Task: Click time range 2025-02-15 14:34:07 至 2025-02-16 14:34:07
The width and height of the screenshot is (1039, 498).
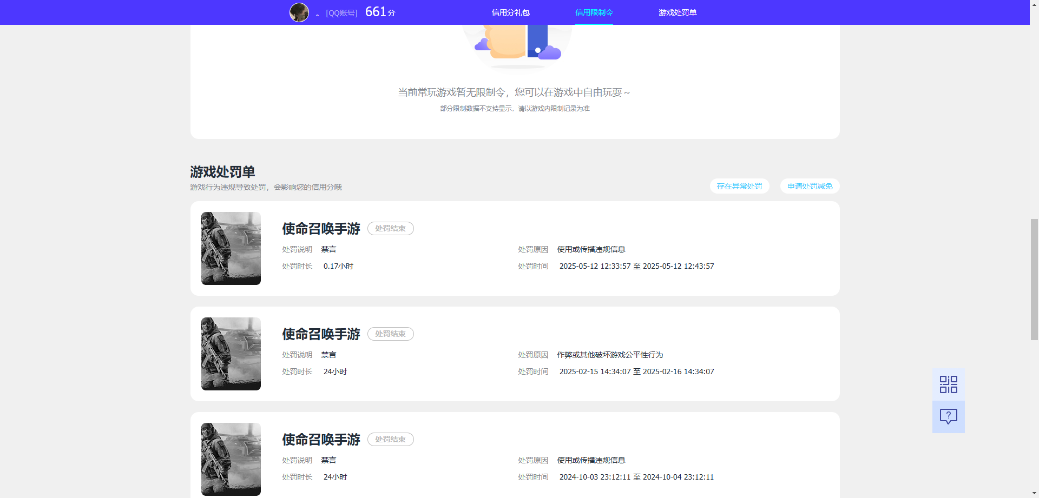Action: click(636, 371)
